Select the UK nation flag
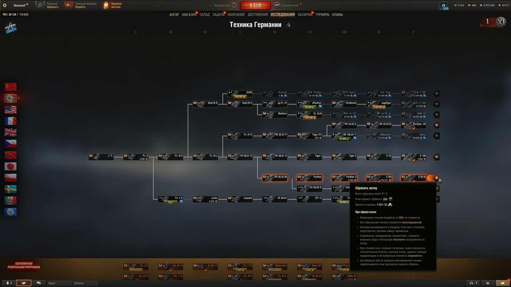This screenshot has width=511, height=287. (x=10, y=132)
